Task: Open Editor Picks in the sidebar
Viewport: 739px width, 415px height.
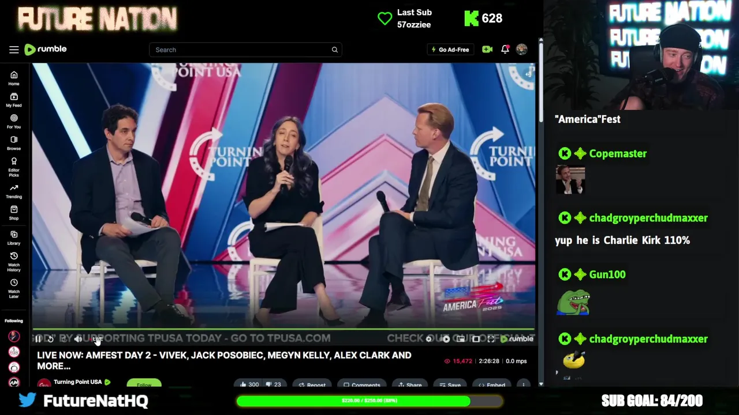Action: tap(14, 167)
